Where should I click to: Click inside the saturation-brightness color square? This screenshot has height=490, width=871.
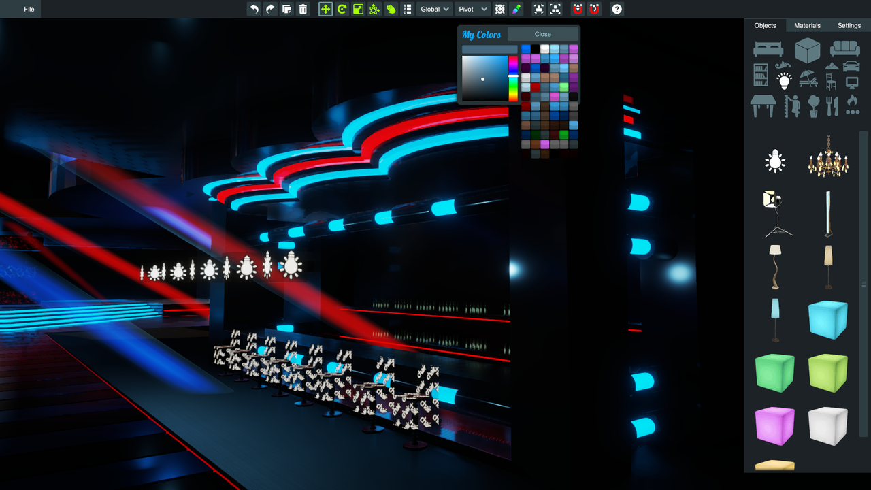click(484, 79)
